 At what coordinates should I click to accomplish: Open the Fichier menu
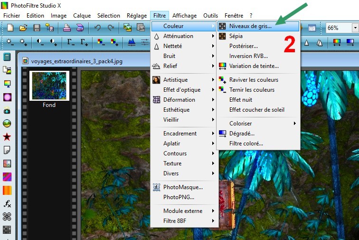12,16
